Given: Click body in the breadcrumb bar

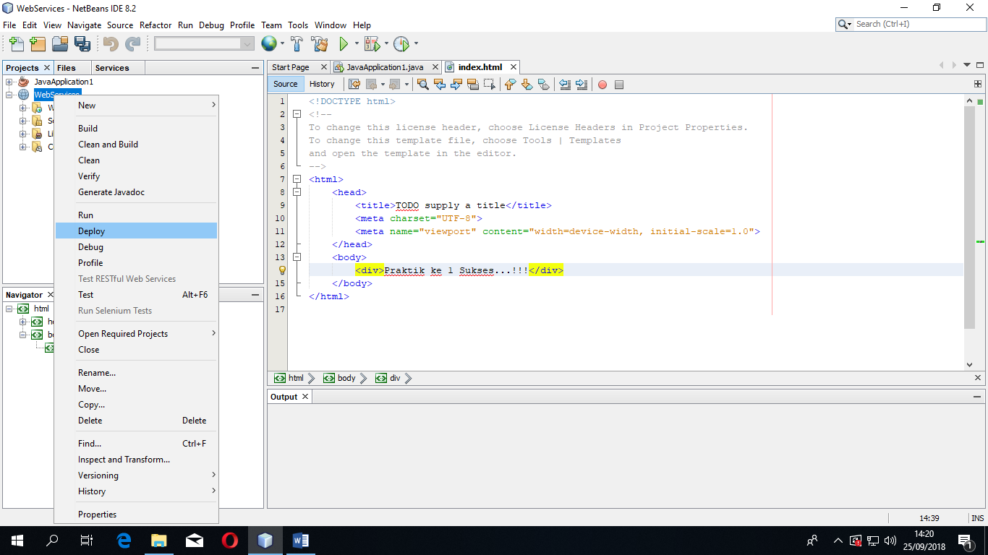Looking at the screenshot, I should pos(346,378).
